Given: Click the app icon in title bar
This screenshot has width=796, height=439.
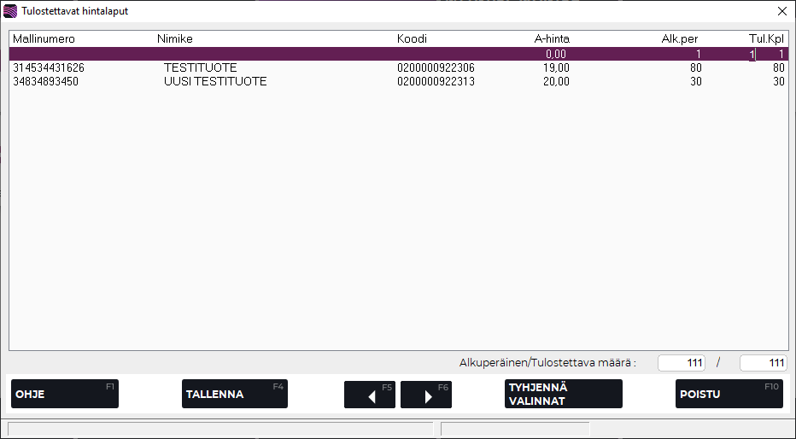Looking at the screenshot, I should point(9,11).
